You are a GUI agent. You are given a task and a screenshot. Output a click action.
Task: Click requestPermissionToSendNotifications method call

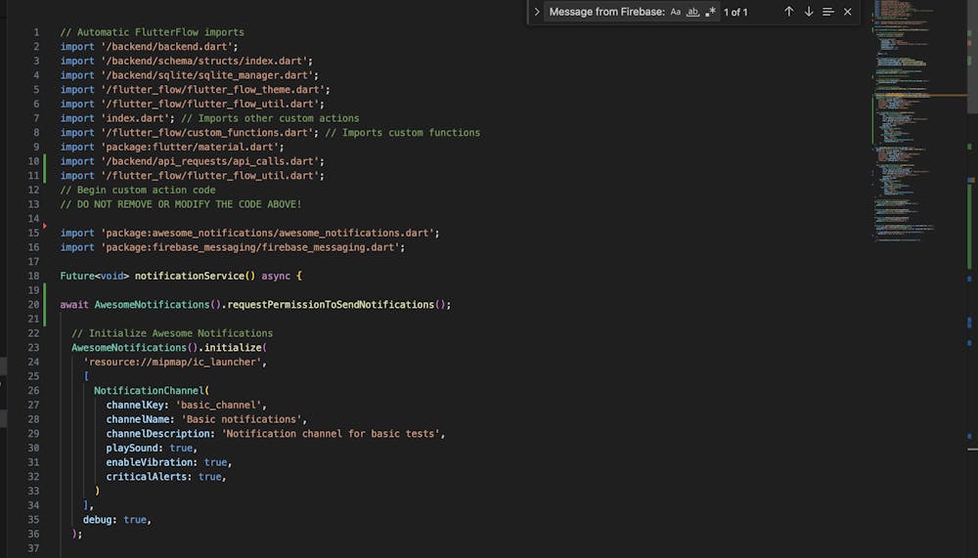tap(335, 305)
